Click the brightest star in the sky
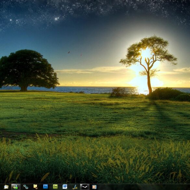This screenshot has height=190, width=190. pos(56,19)
